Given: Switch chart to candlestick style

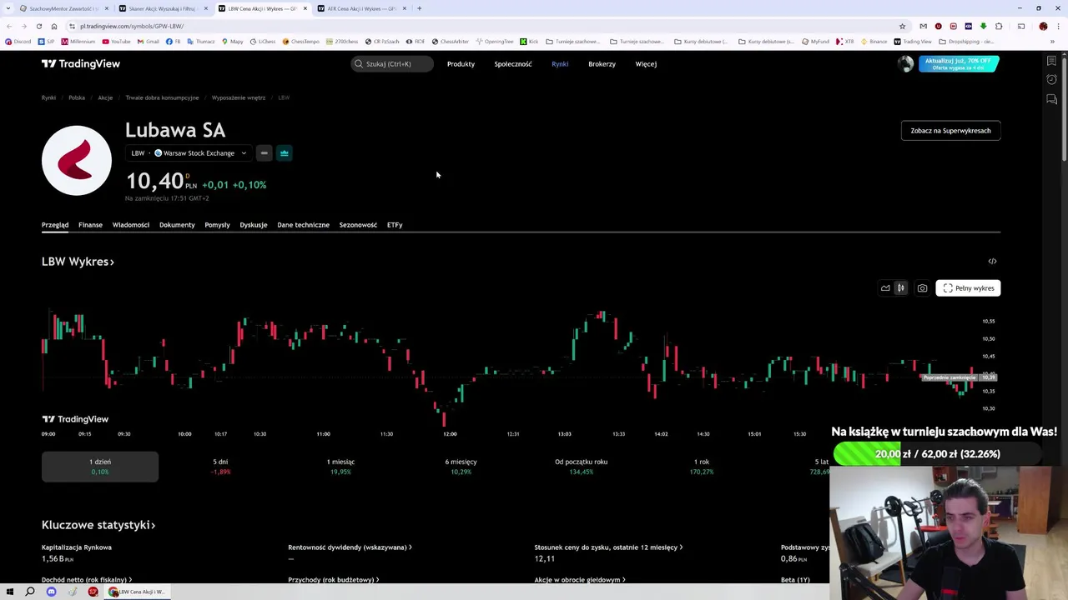Looking at the screenshot, I should pyautogui.click(x=900, y=288).
